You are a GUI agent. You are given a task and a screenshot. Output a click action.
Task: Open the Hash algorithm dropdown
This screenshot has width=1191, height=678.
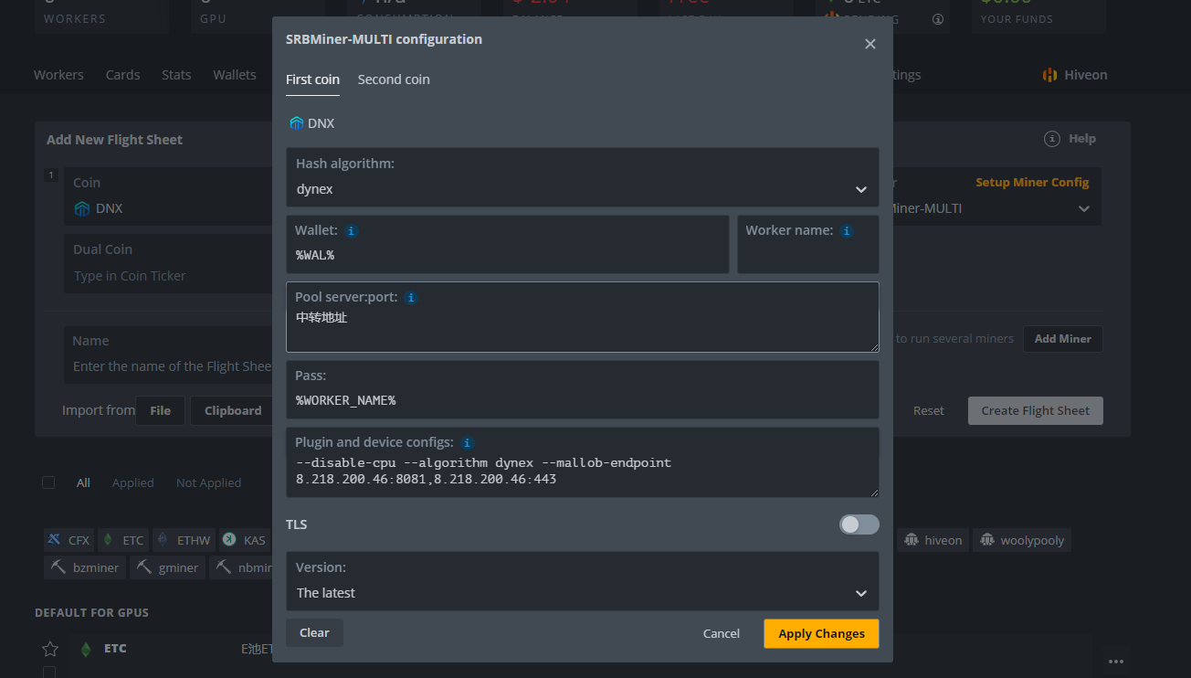[583, 177]
